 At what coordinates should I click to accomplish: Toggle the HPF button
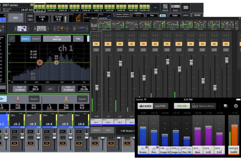click(50, 89)
